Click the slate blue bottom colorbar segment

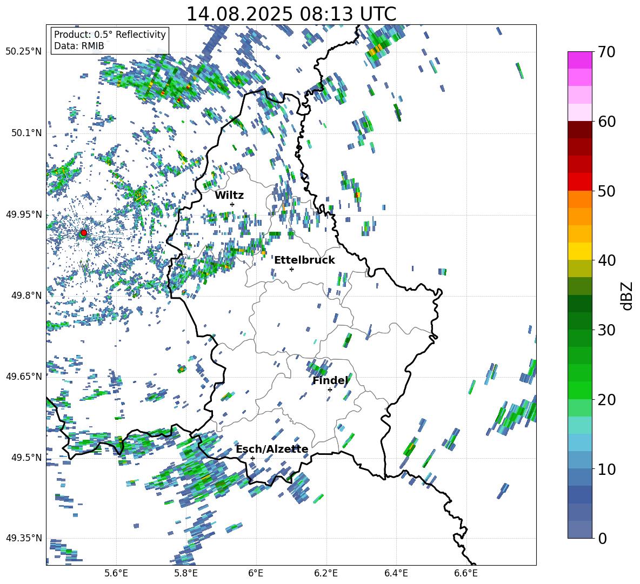coord(579,529)
